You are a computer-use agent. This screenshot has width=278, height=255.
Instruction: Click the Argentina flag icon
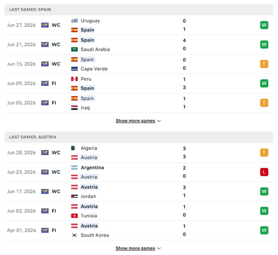pos(74,168)
